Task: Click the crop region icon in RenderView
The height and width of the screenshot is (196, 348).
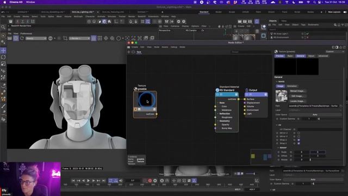Action: click(x=65, y=38)
